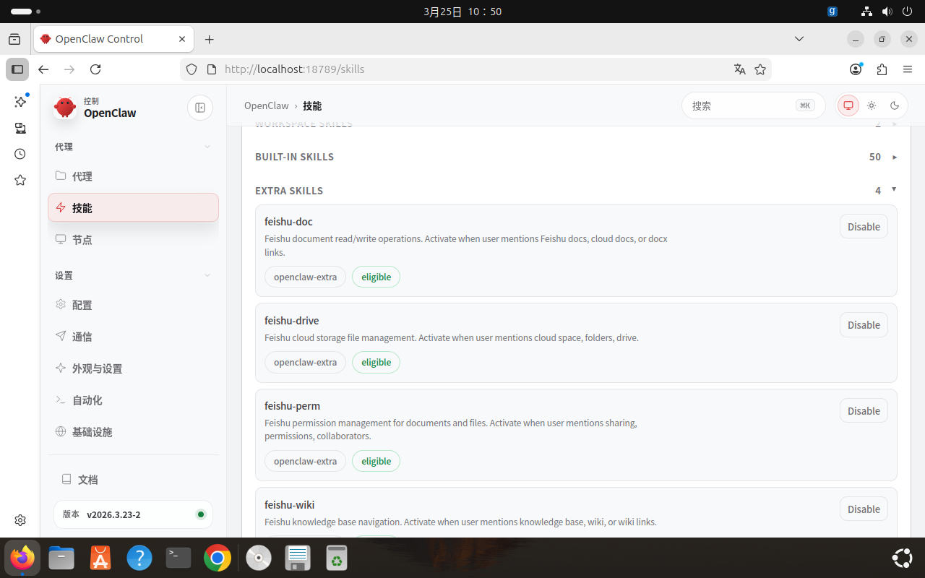This screenshot has width=925, height=578.
Task: Open the 通信 navigation item
Action: (133, 337)
